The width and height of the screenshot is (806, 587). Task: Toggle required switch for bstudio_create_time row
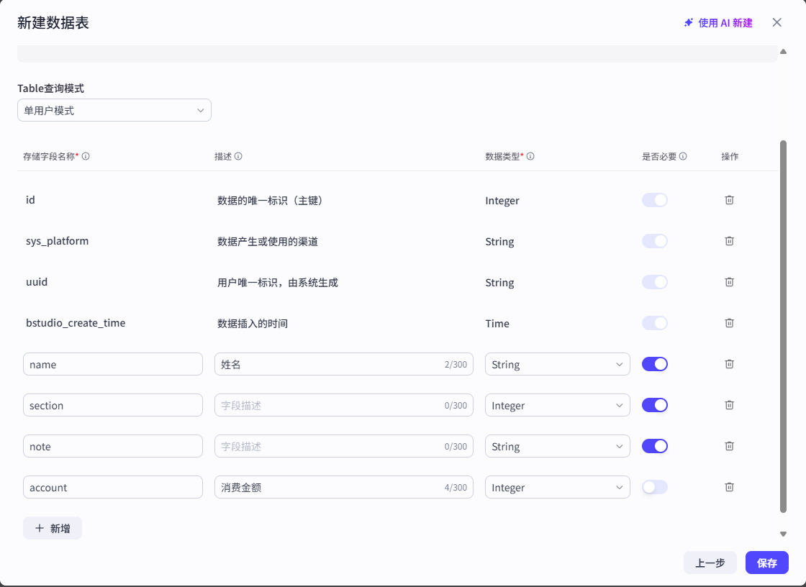(654, 323)
